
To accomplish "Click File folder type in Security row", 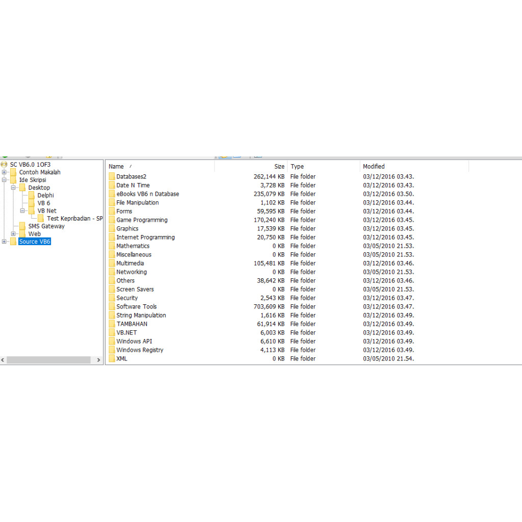I will [x=303, y=298].
